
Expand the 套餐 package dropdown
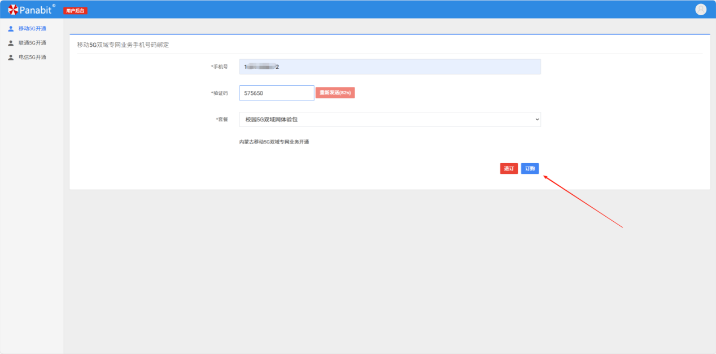point(390,120)
